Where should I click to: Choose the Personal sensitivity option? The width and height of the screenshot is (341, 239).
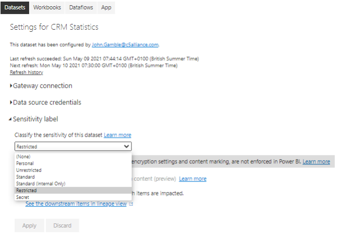(73, 163)
